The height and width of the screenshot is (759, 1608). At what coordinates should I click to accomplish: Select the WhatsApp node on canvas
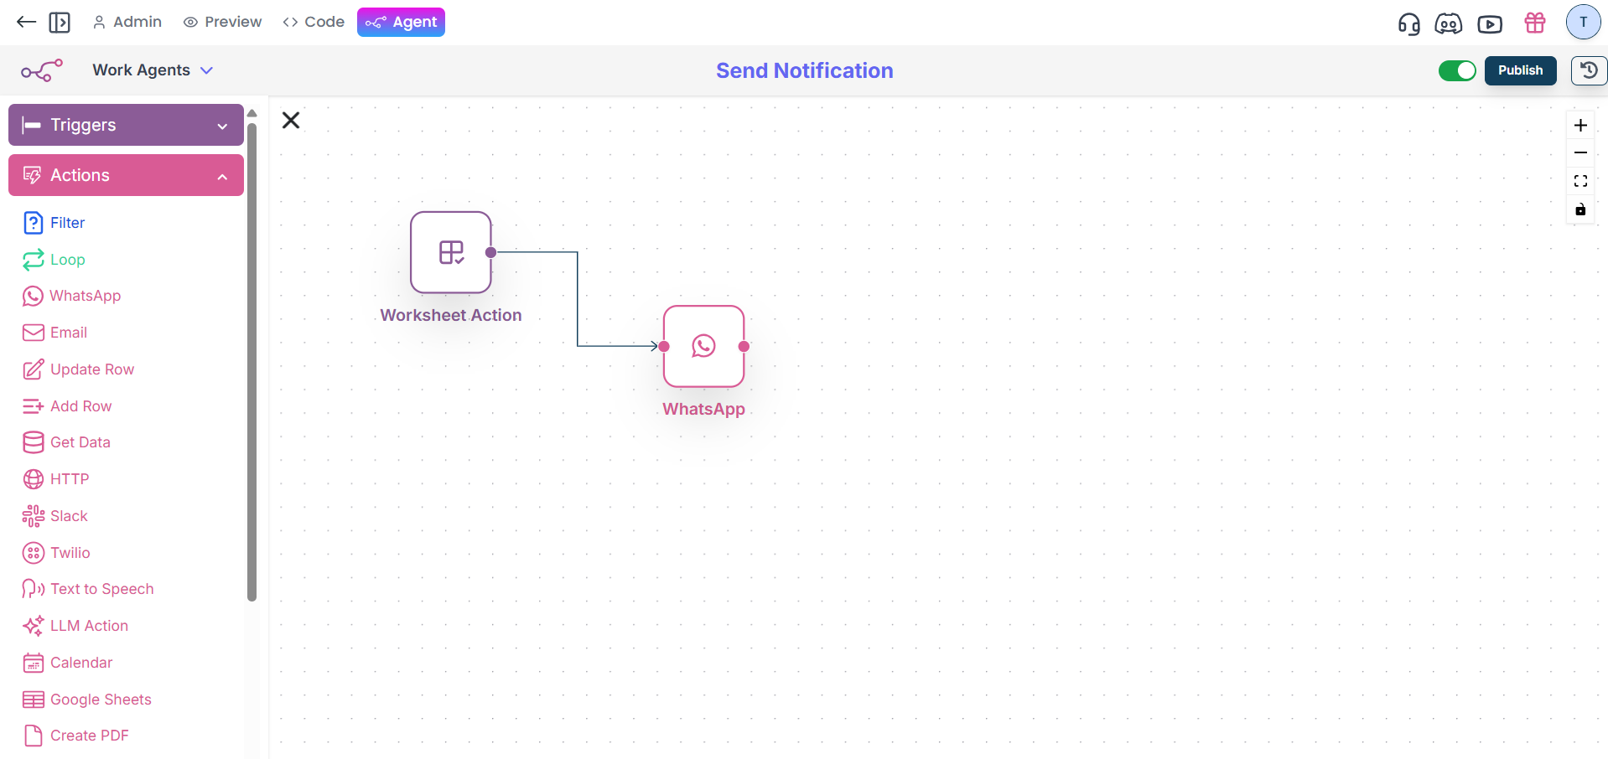pos(703,346)
